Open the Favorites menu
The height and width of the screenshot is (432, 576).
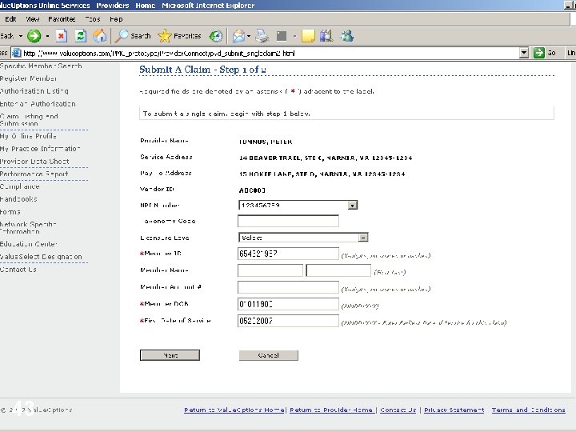click(62, 19)
